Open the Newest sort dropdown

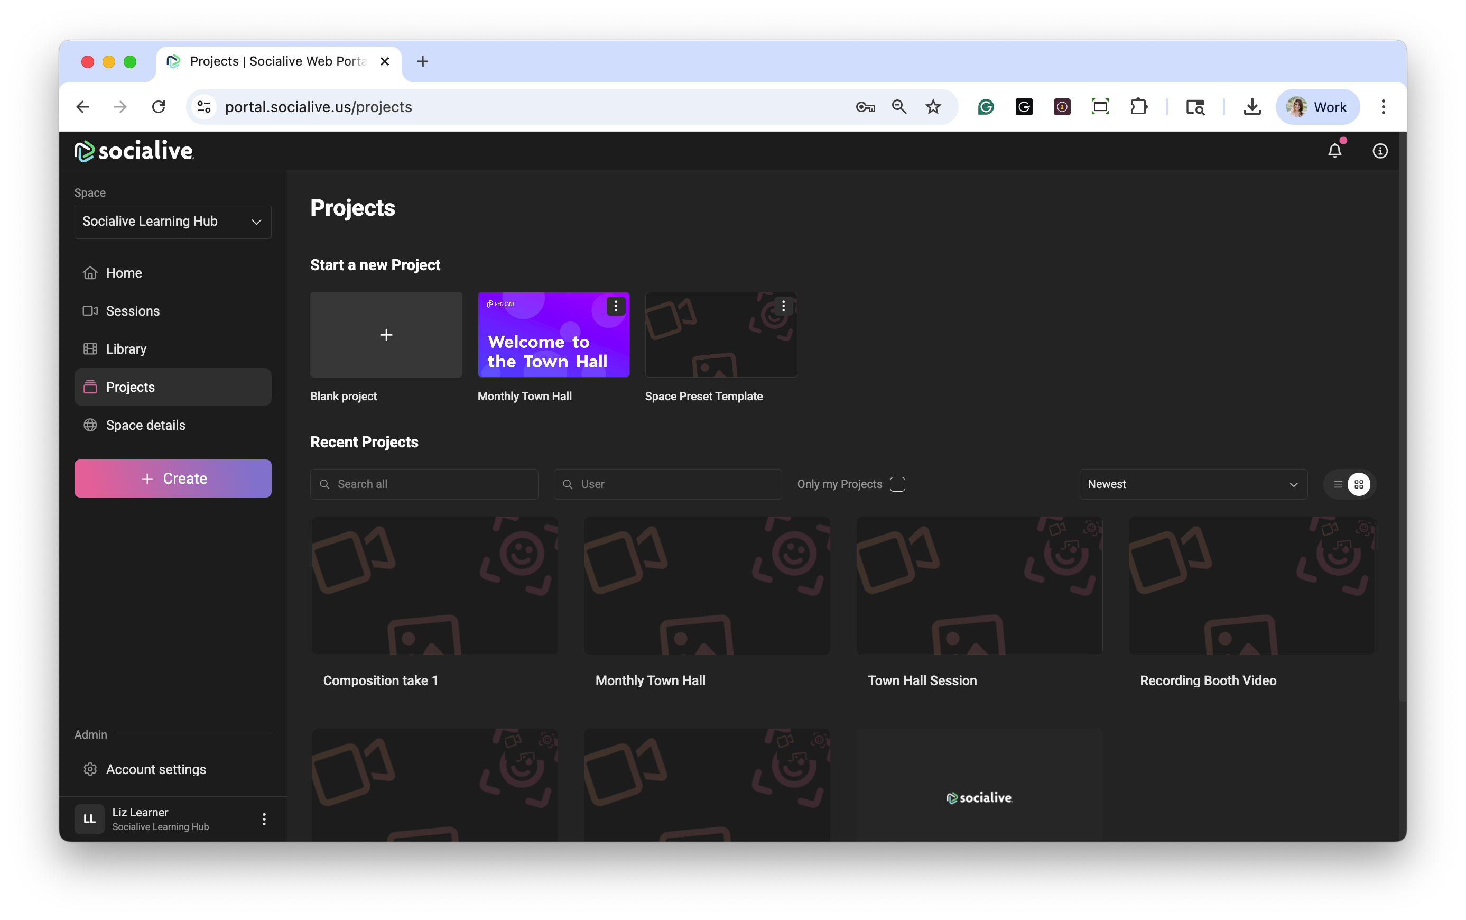coord(1192,484)
